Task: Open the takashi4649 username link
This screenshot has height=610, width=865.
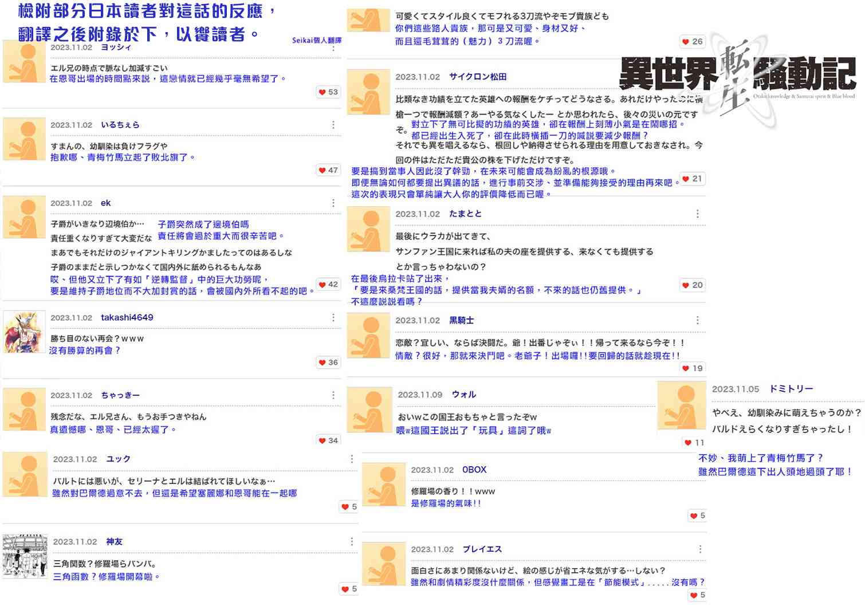Action: pyautogui.click(x=127, y=317)
